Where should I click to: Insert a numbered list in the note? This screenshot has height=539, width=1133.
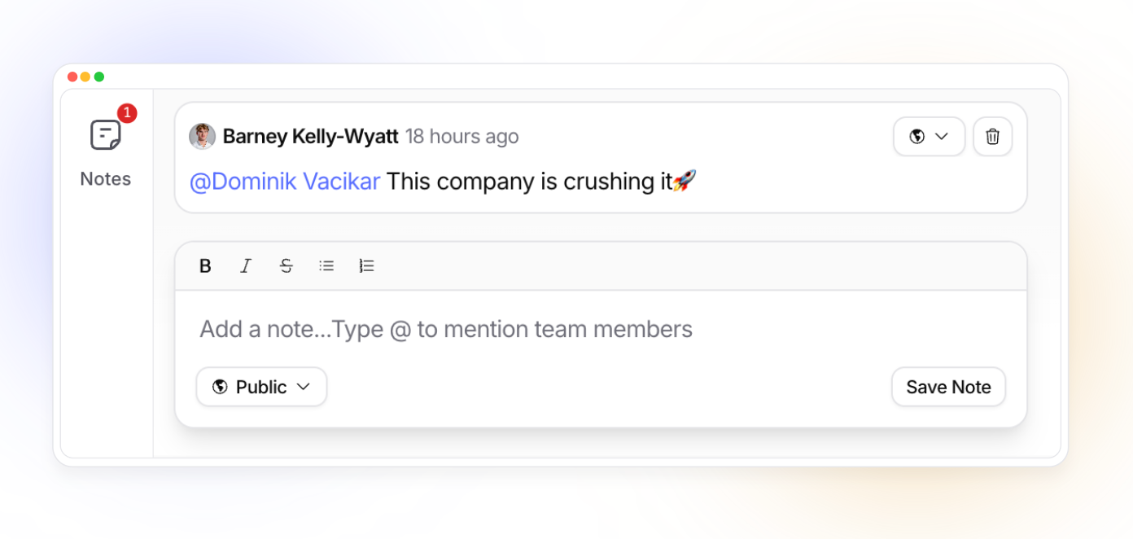click(x=367, y=266)
